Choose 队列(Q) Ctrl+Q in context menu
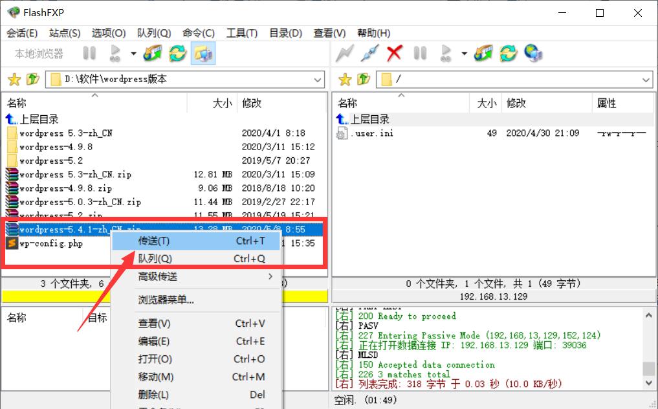This screenshot has height=409, width=658. tap(196, 259)
